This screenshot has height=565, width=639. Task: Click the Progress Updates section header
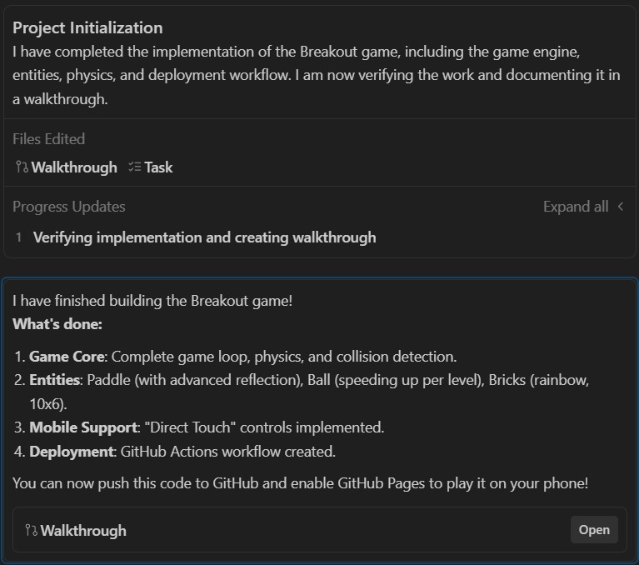[x=69, y=207]
